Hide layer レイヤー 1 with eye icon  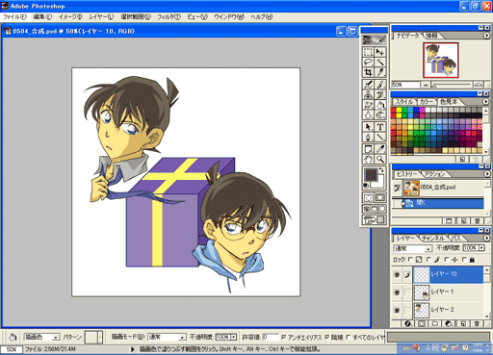(397, 292)
